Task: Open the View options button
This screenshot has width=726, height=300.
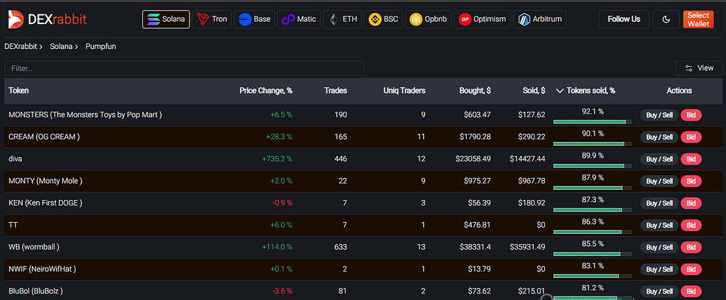Action: [x=698, y=68]
